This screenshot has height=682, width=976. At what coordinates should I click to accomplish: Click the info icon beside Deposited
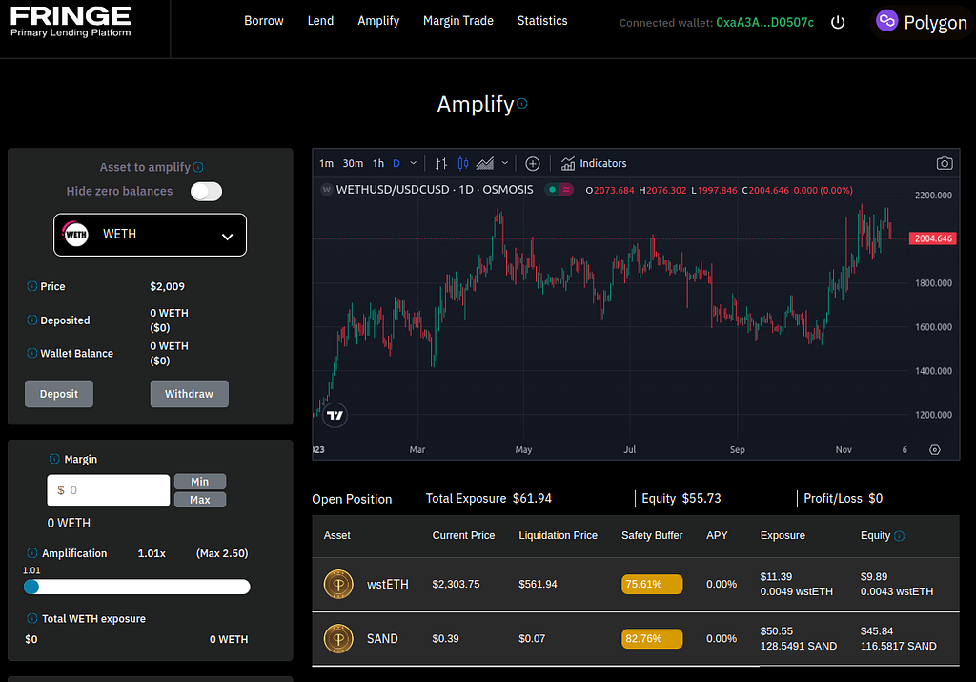[x=31, y=320]
